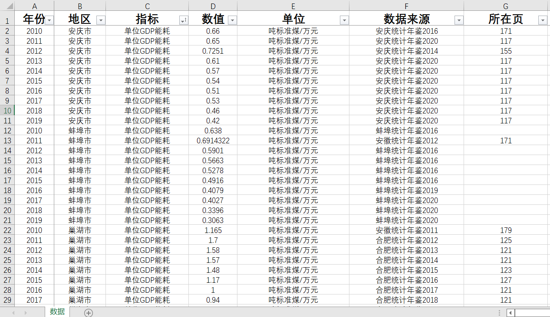The image size is (550, 317).
Task: Click cell with value 0.3063
Action: [x=213, y=220]
